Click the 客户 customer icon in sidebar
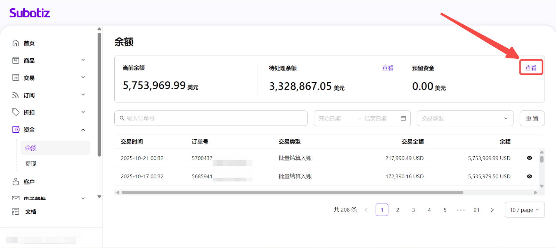 pyautogui.click(x=16, y=182)
